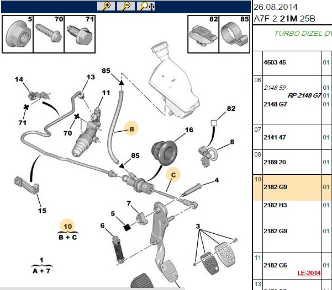Click part number 4503 45

coord(275,62)
